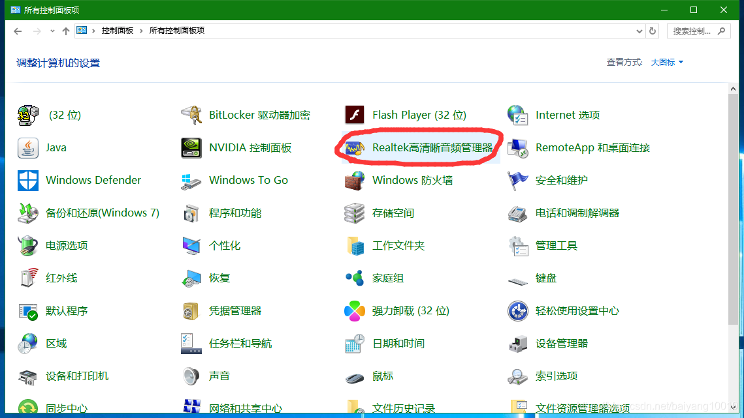Open the Windows To Go icon
The width and height of the screenshot is (744, 418).
(191, 181)
